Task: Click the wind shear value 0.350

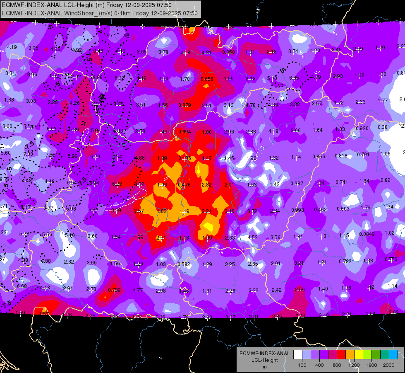Action: tap(228, 52)
